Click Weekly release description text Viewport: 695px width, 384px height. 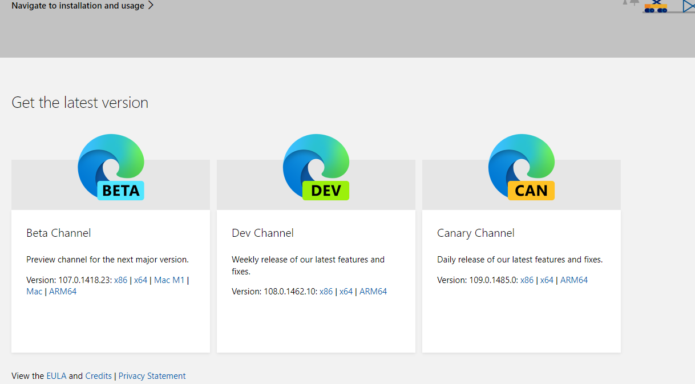308,265
